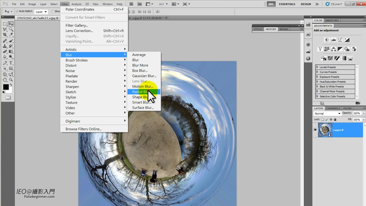Select the Eraser tool
Viewport: 366px width, 206px height.
tap(5, 51)
